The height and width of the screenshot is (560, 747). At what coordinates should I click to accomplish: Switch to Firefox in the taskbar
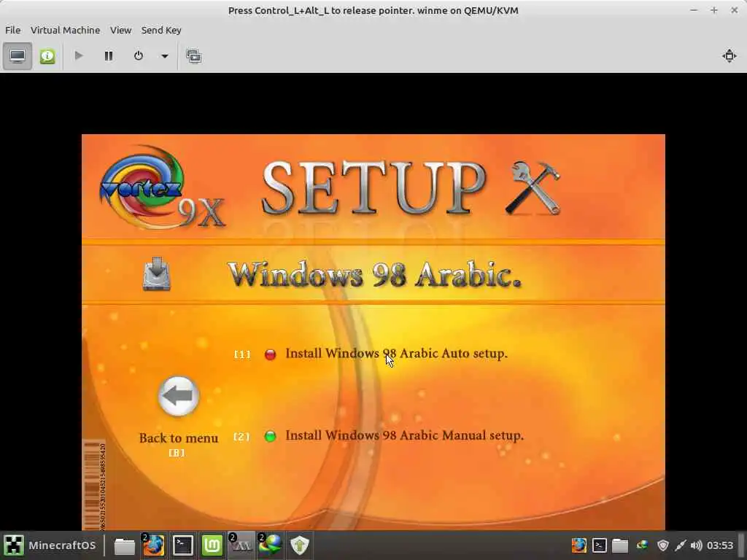tap(153, 545)
